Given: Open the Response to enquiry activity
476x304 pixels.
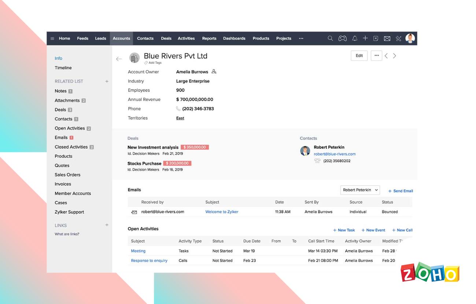Looking at the screenshot, I should click(149, 261).
